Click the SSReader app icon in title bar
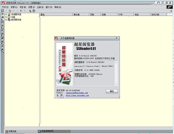Viewport: 174px width, 134px height. tap(3, 3)
